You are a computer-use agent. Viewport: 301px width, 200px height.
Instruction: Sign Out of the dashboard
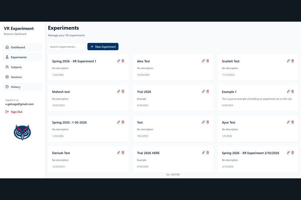click(x=14, y=112)
